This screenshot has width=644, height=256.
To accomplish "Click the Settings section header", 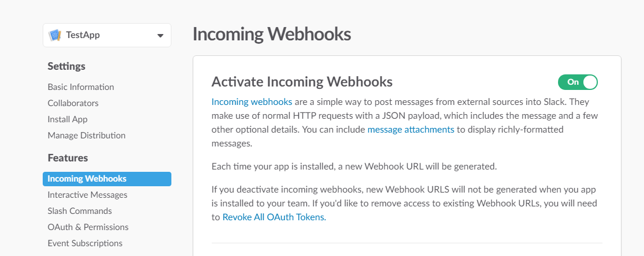I will coord(66,66).
